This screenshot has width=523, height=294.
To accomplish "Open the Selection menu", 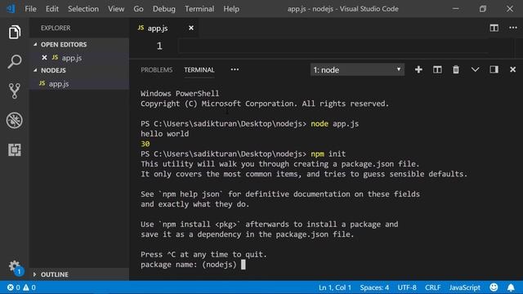I will pyautogui.click(x=83, y=9).
